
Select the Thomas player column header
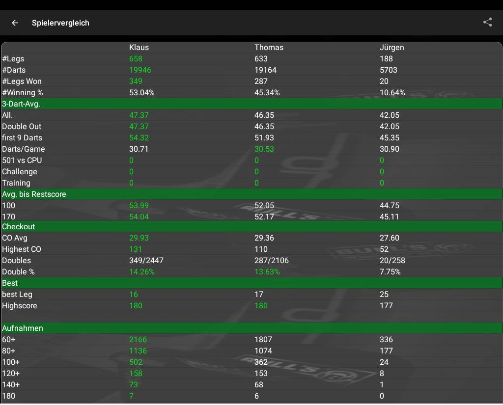pyautogui.click(x=269, y=48)
